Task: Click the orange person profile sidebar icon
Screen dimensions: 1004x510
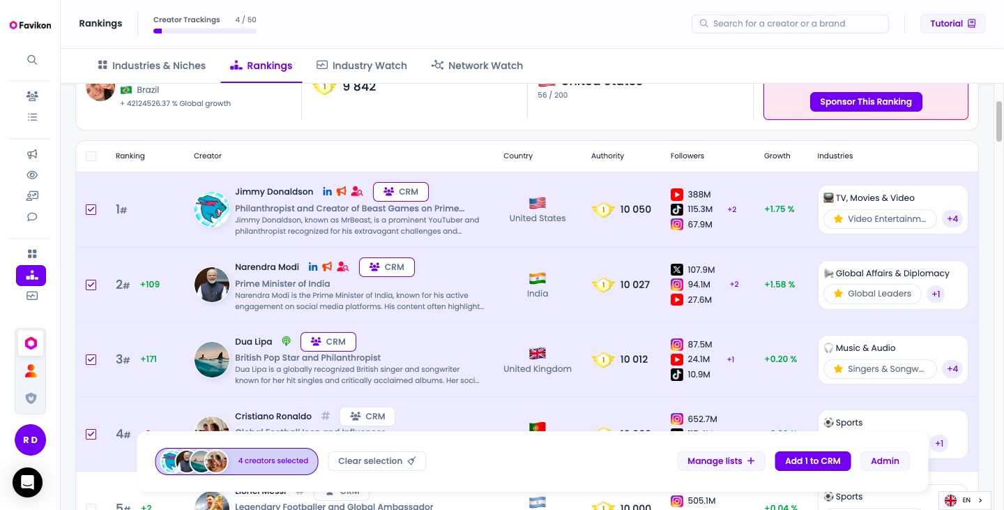Action: (31, 371)
